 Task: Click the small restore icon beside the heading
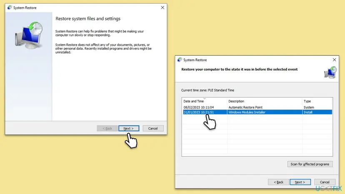(x=330, y=72)
